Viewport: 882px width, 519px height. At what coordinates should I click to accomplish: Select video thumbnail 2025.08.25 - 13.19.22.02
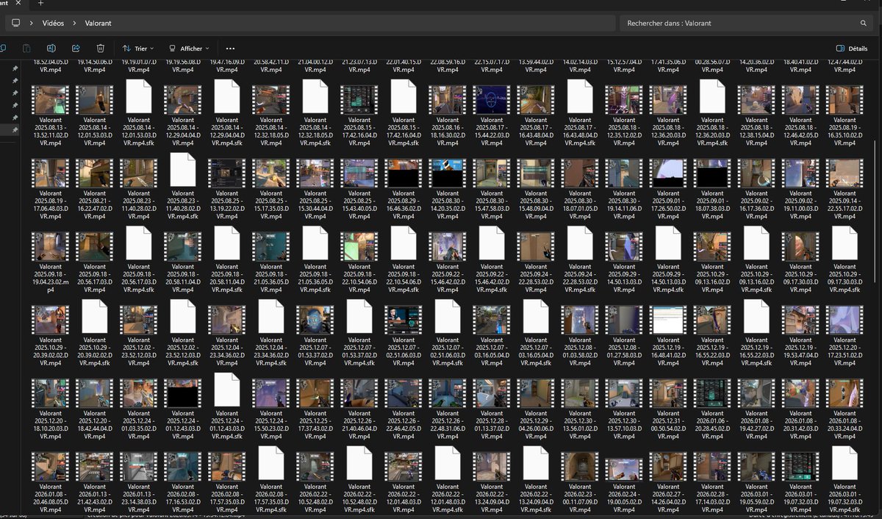227,173
